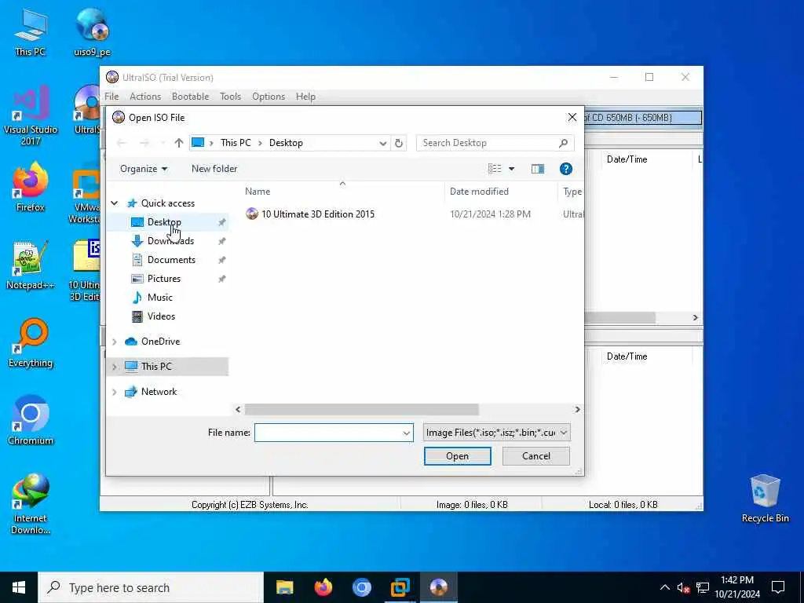Click the Open button

click(x=458, y=456)
